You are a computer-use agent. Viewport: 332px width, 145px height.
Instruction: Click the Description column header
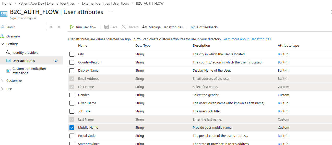click(201, 46)
